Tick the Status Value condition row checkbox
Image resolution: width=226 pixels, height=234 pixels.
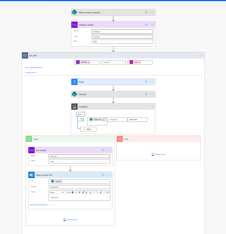point(82,120)
